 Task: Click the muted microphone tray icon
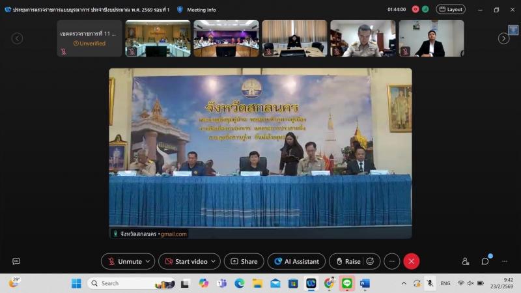click(430, 283)
